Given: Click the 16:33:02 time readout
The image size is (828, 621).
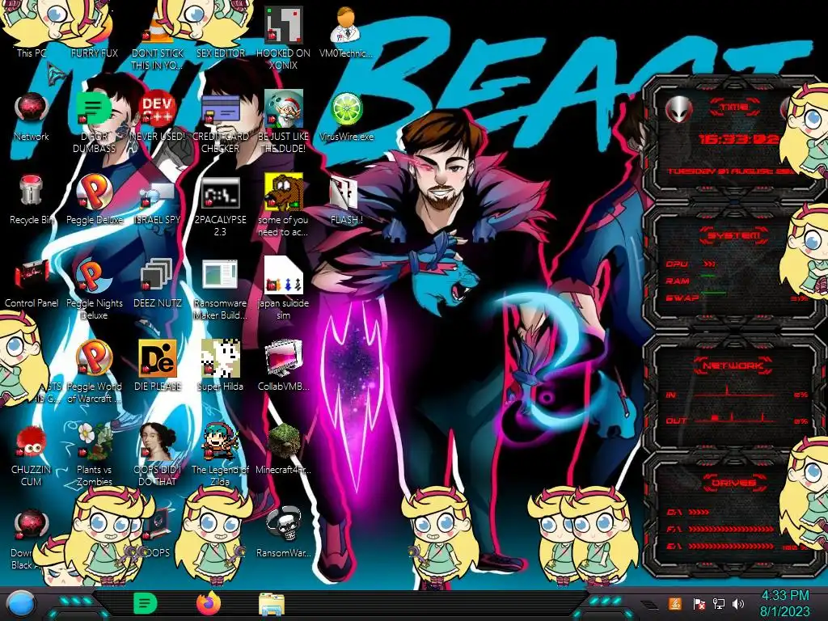Looking at the screenshot, I should click(739, 139).
